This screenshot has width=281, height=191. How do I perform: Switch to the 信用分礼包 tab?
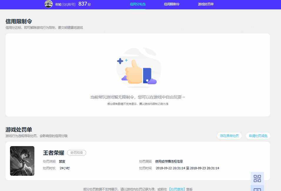[138, 4]
